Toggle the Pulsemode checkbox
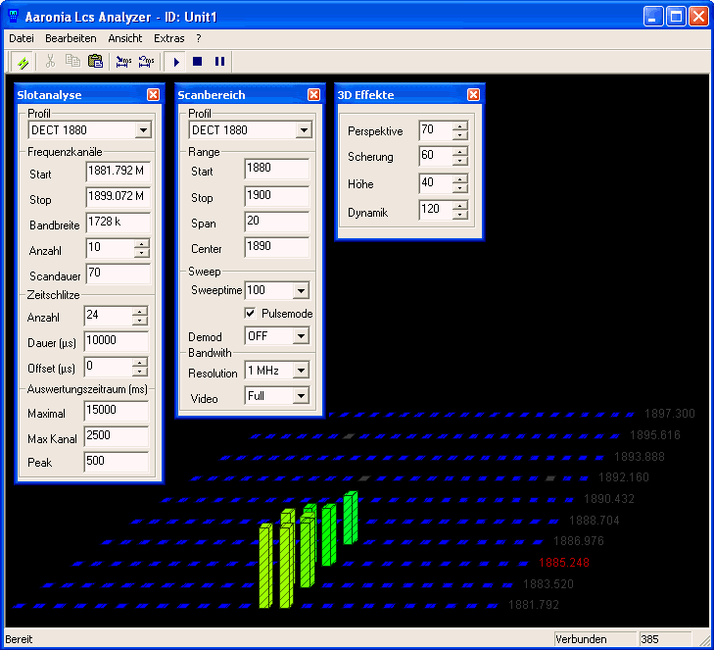 250,313
